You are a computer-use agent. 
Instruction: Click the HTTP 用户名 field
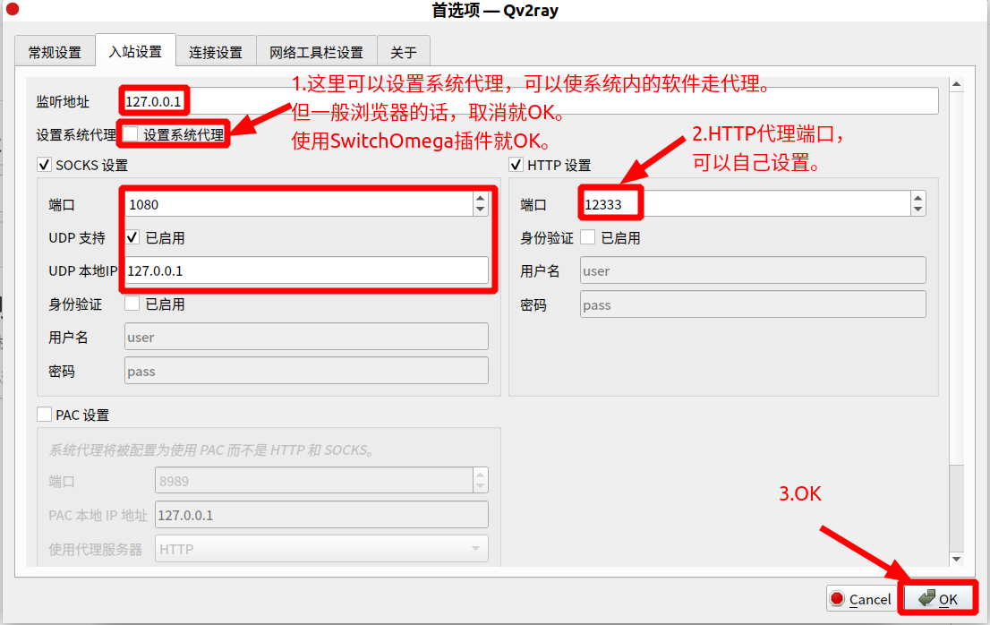753,270
